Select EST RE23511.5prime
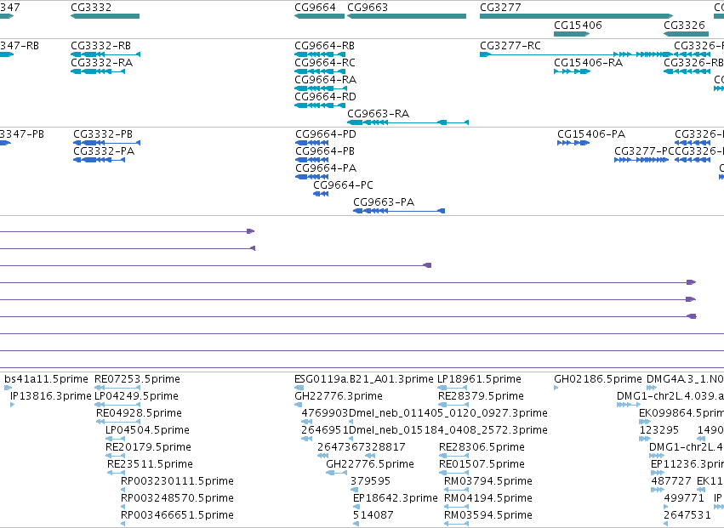 pos(116,473)
